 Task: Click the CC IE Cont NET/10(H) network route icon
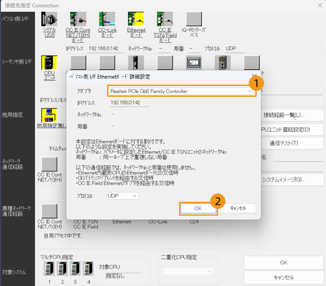click(49, 164)
